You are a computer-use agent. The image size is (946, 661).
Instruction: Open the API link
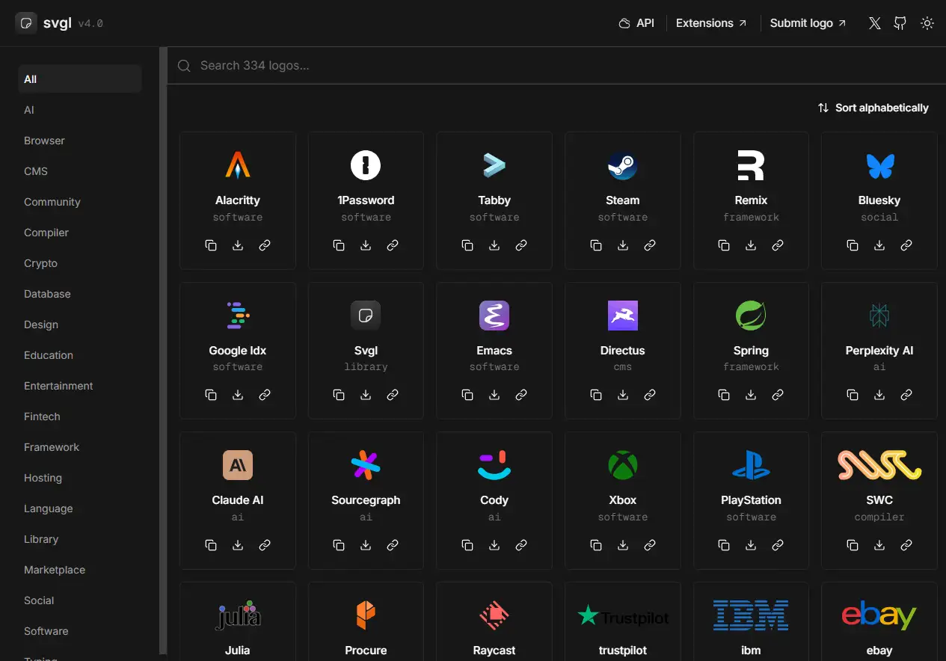pyautogui.click(x=636, y=23)
